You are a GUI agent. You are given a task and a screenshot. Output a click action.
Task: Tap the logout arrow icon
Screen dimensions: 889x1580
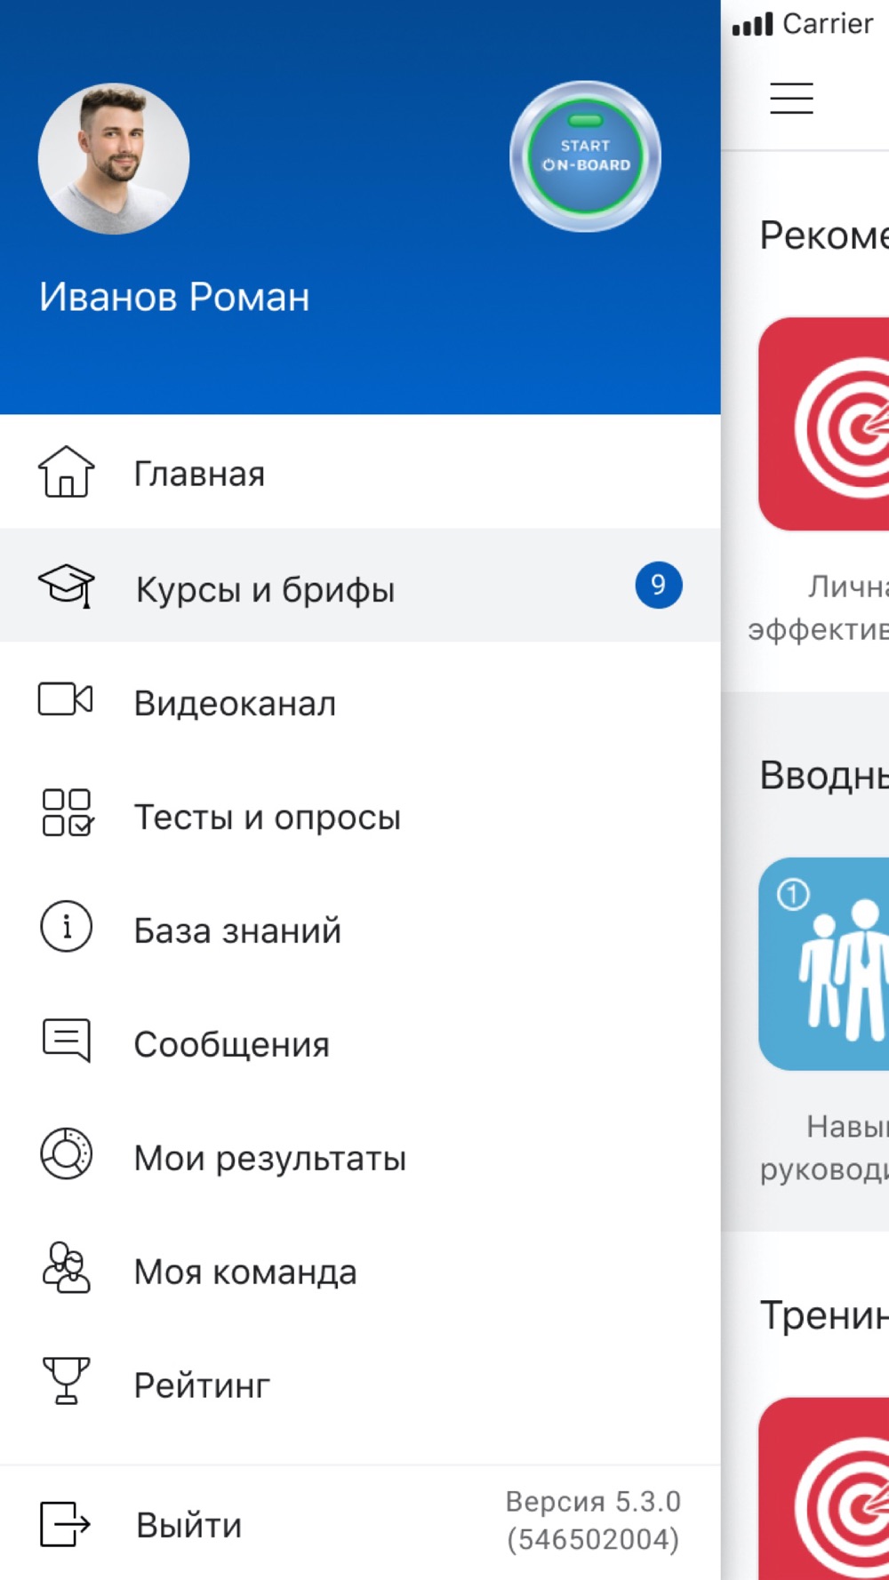tap(66, 1524)
